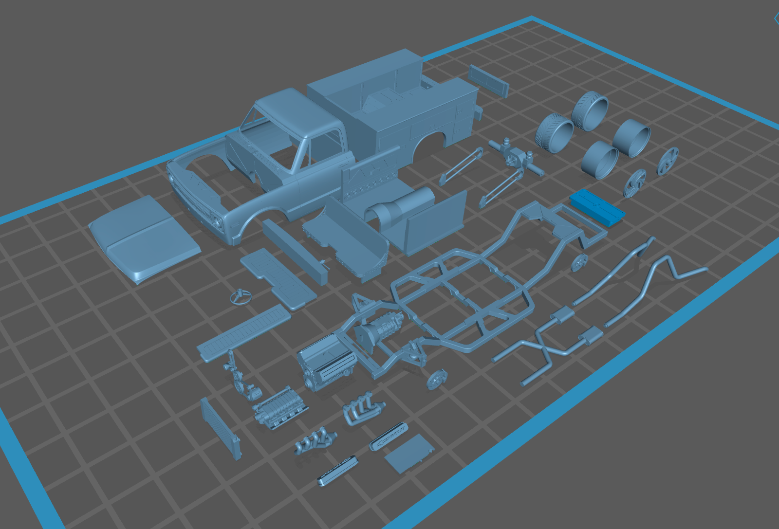
Task: Choose the upright radiator part
Action: pos(221,428)
